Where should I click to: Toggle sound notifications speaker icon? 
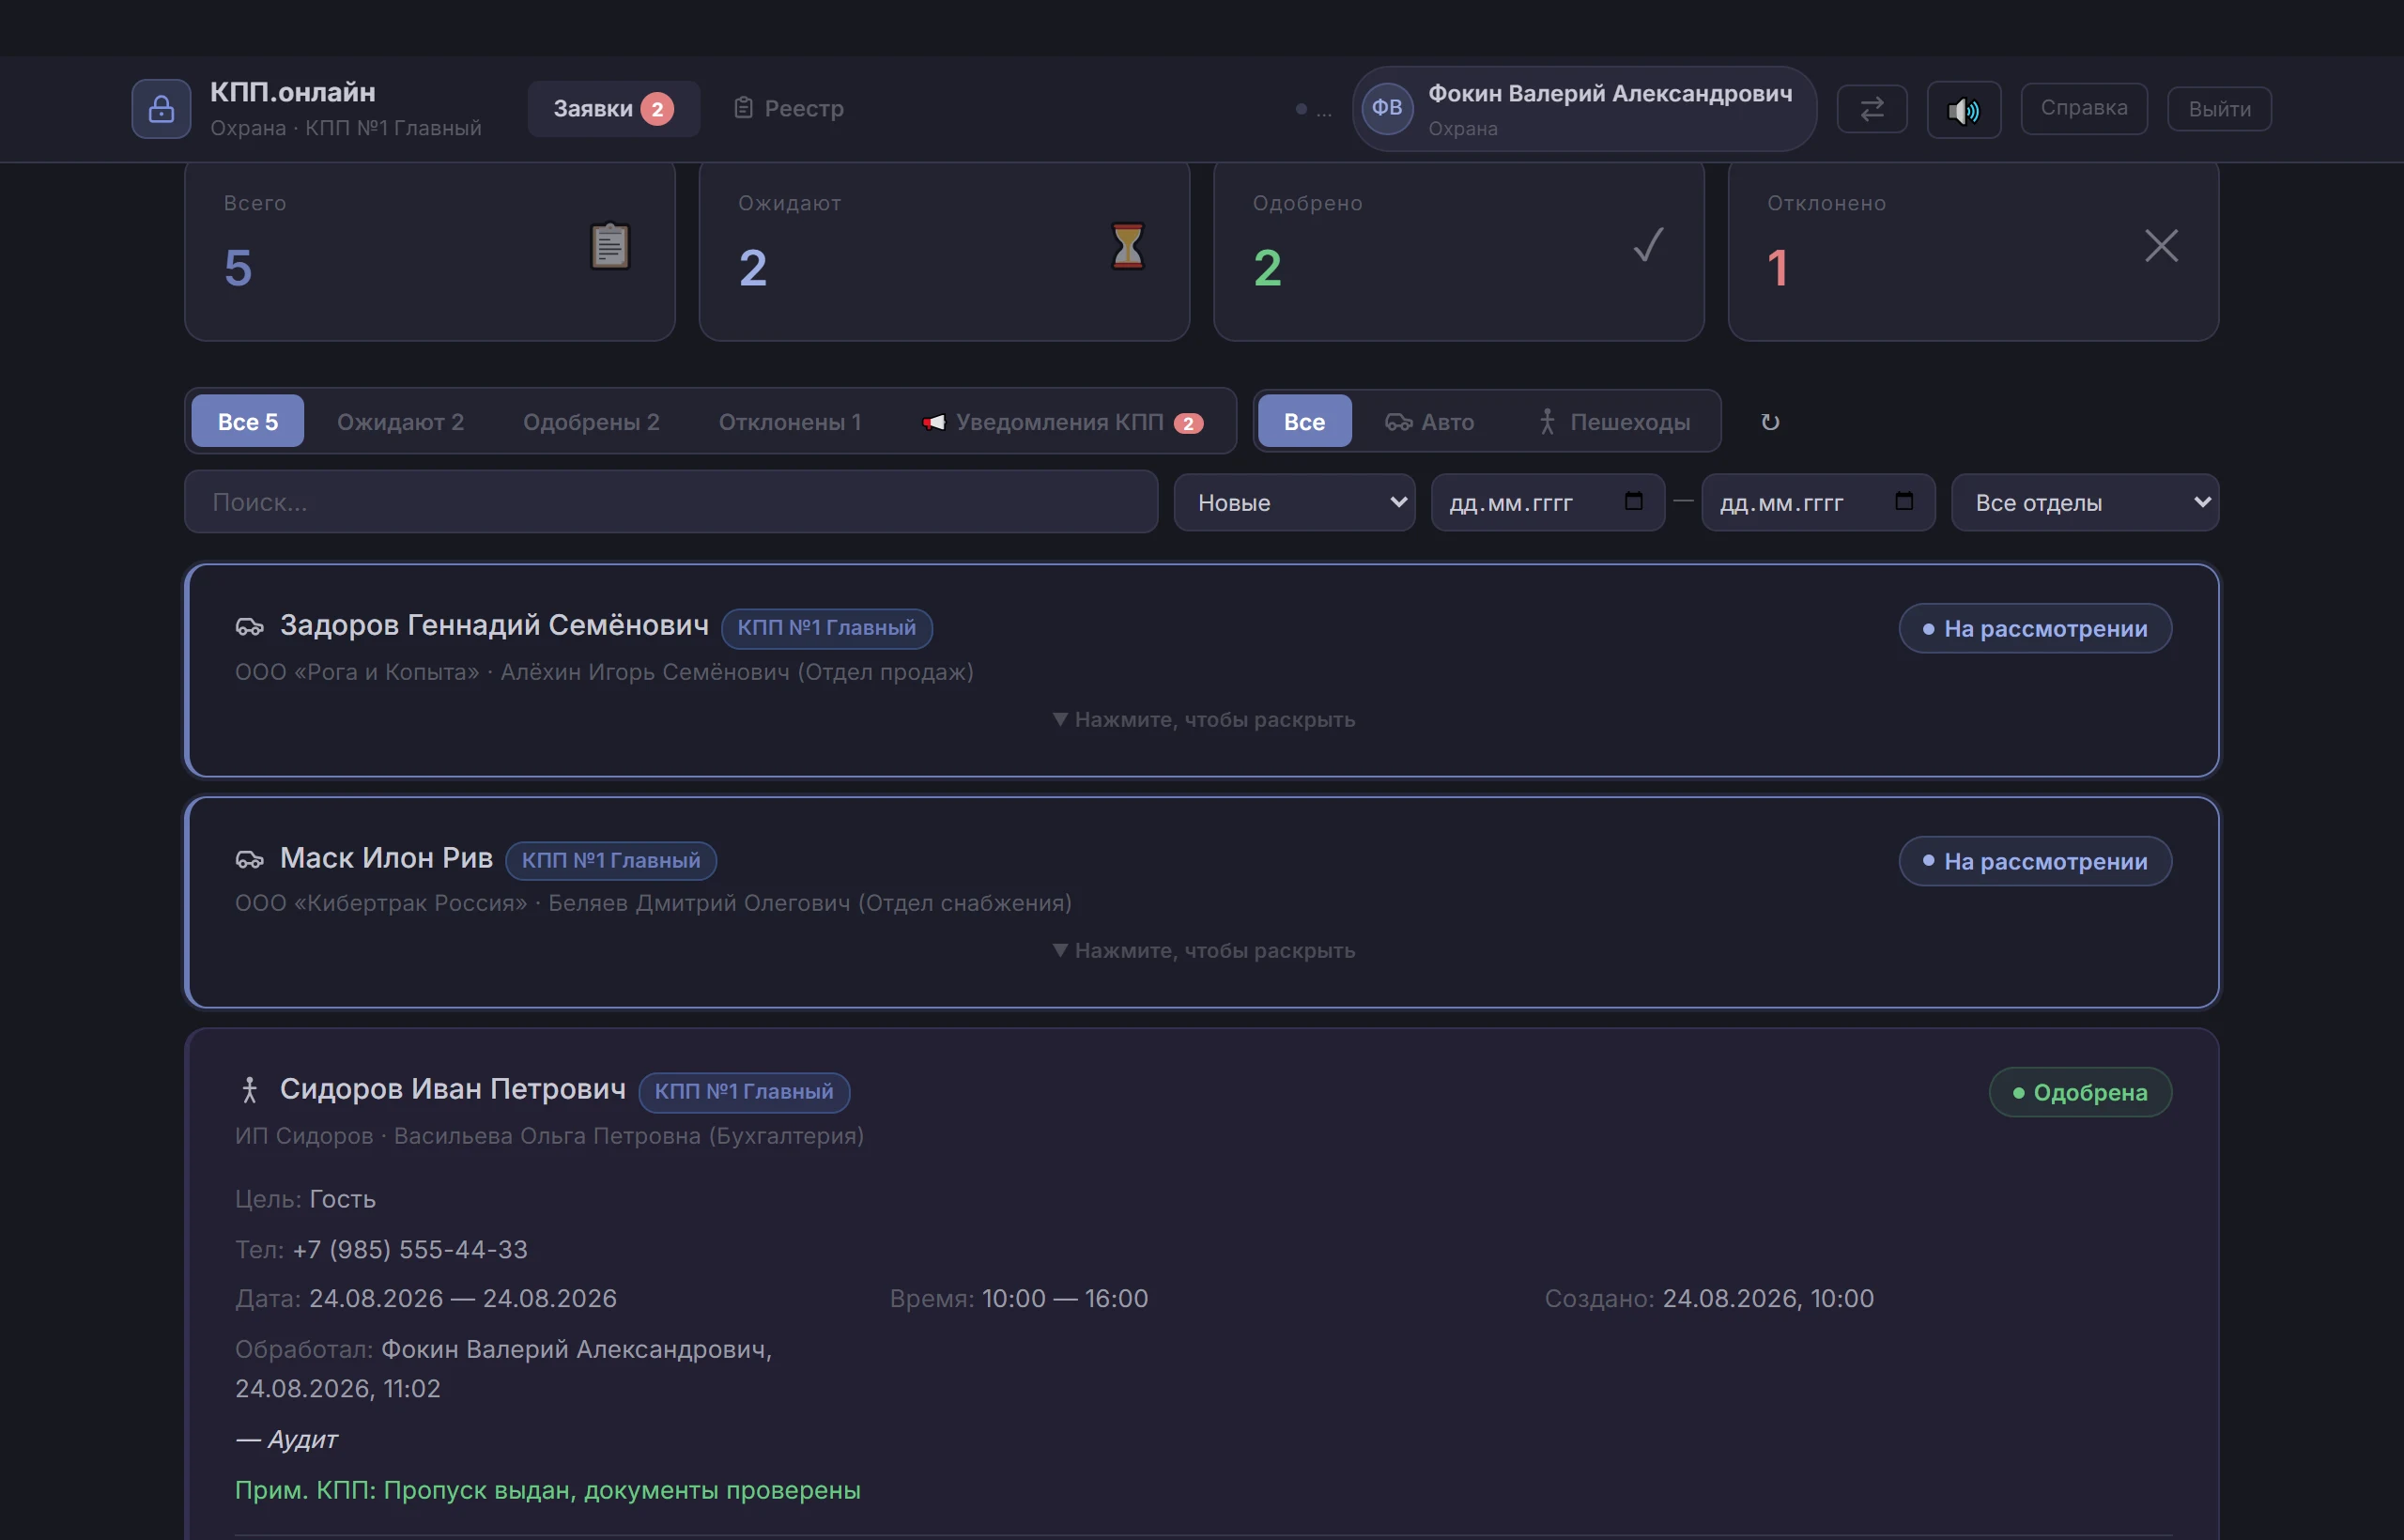(x=1963, y=109)
